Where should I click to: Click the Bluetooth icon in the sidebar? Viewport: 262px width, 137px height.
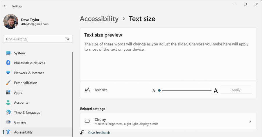point(8,63)
